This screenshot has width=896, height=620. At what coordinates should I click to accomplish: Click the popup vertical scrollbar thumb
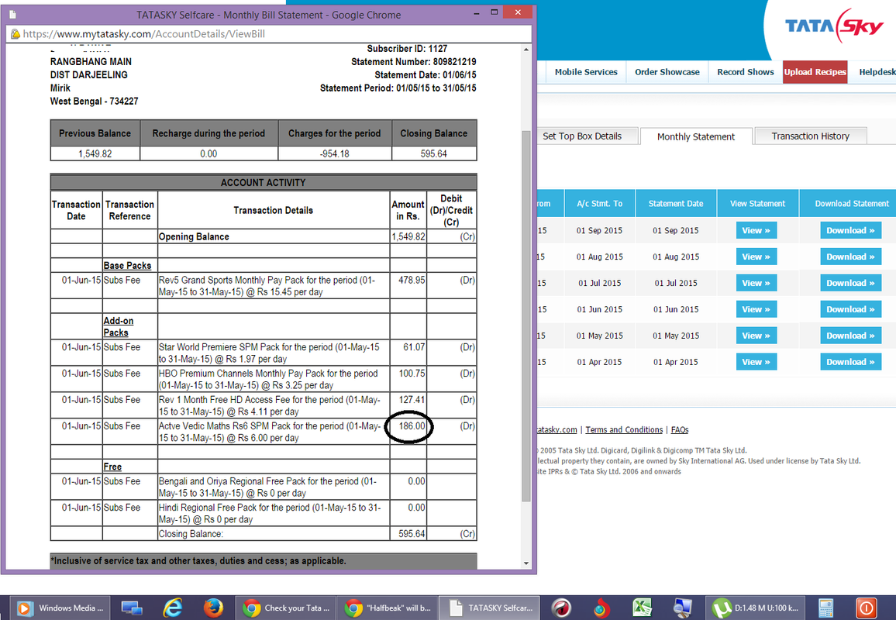[x=526, y=316]
